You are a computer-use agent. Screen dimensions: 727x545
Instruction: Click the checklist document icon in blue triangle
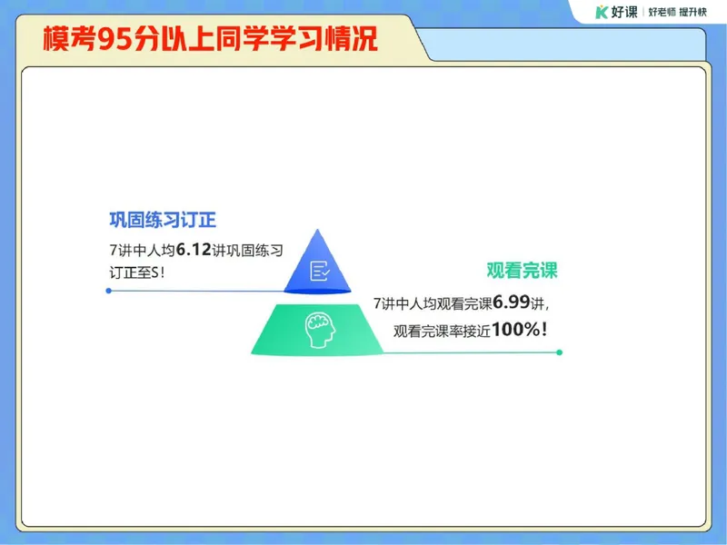pyautogui.click(x=320, y=271)
